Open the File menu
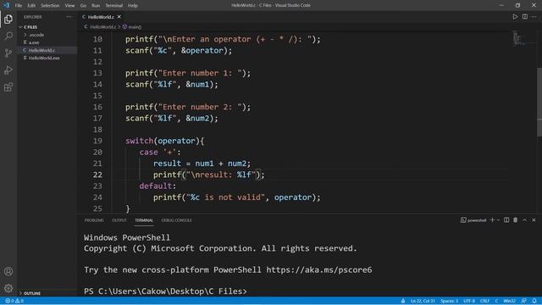Screen dimensions: 542x305 click(x=19, y=6)
